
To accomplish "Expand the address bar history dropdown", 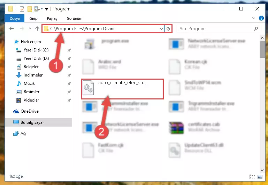I will [161, 29].
